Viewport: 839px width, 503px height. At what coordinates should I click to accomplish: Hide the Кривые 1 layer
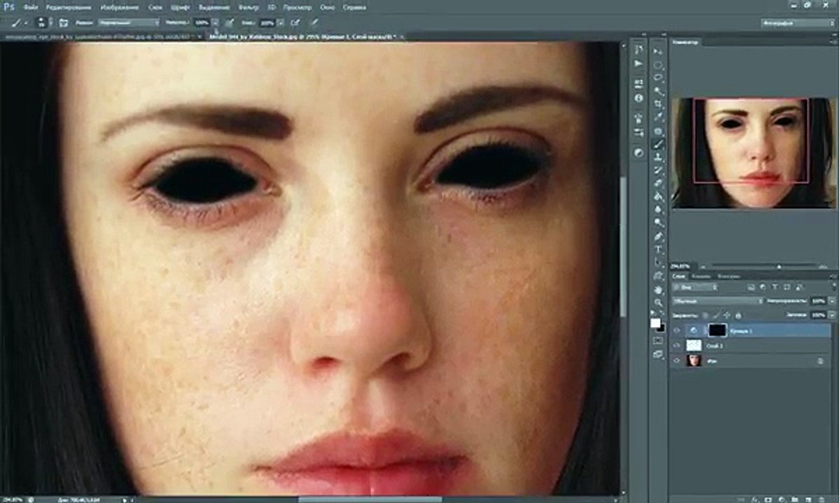677,330
